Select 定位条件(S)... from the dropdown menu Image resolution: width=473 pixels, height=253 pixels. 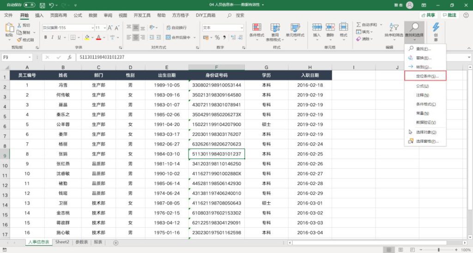(424, 76)
